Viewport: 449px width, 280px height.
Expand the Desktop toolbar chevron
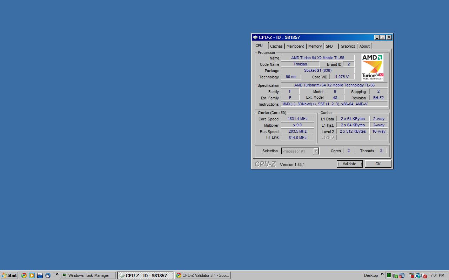(382, 274)
